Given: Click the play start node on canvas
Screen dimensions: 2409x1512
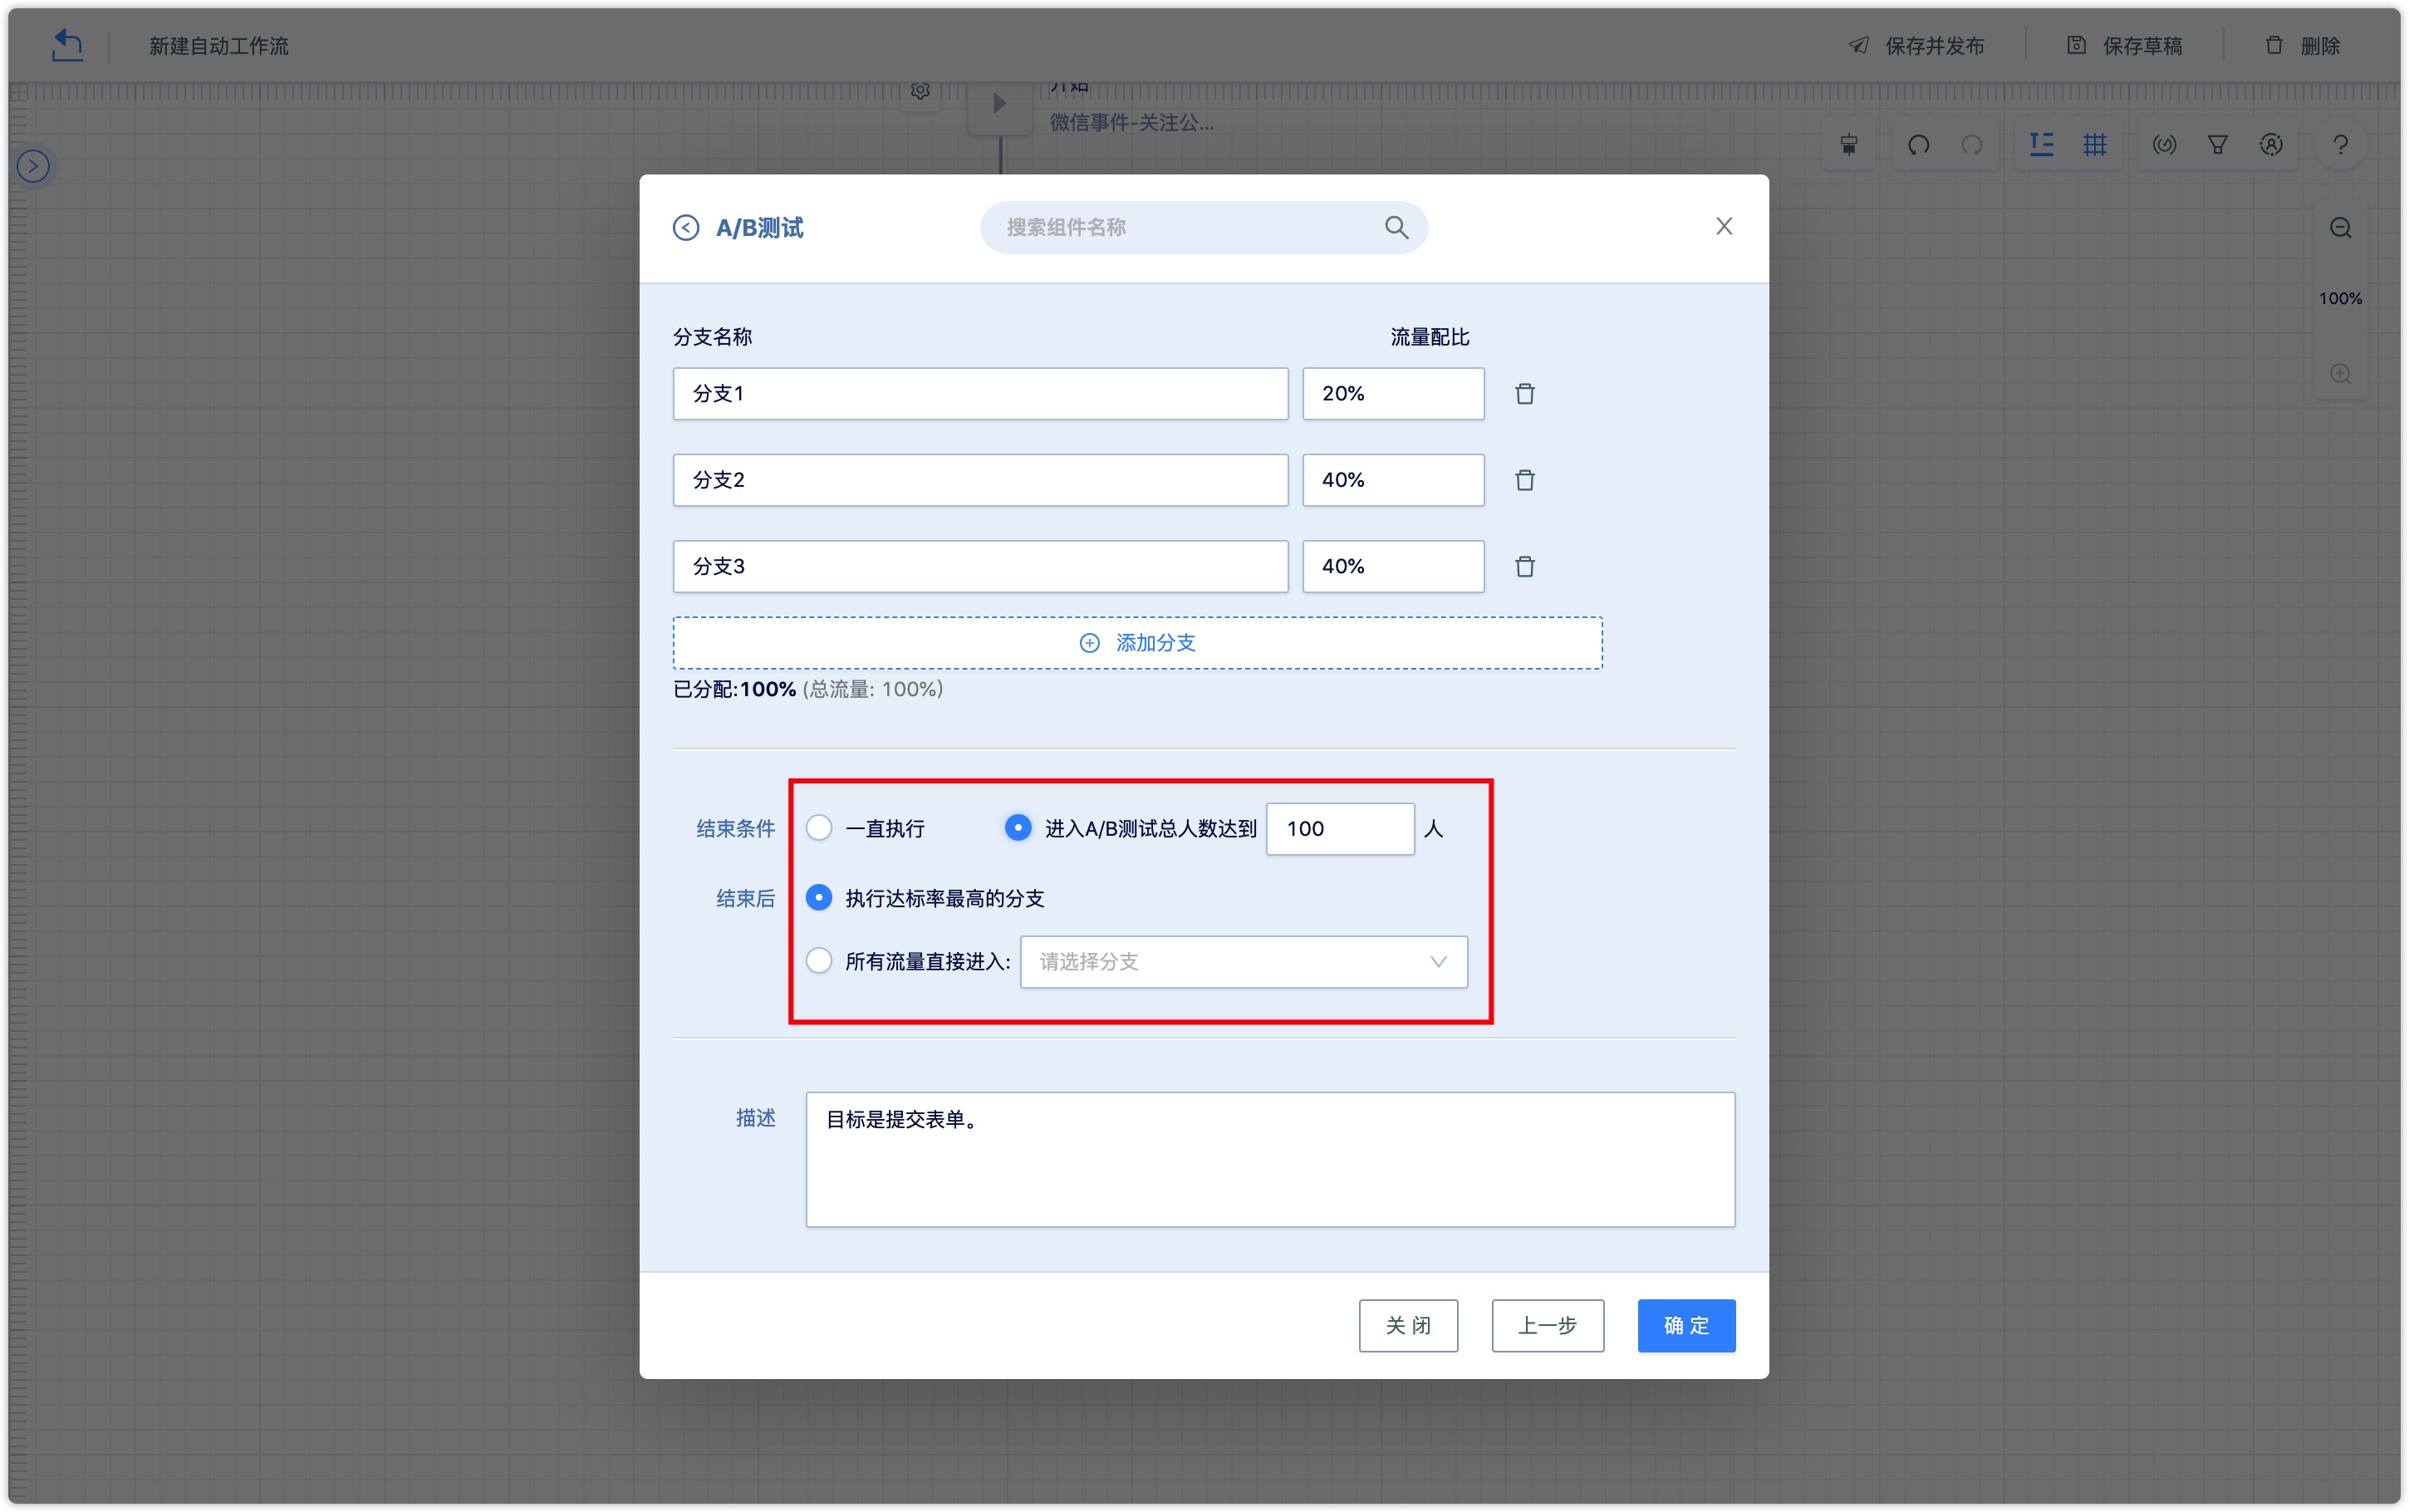Looking at the screenshot, I should 999,104.
